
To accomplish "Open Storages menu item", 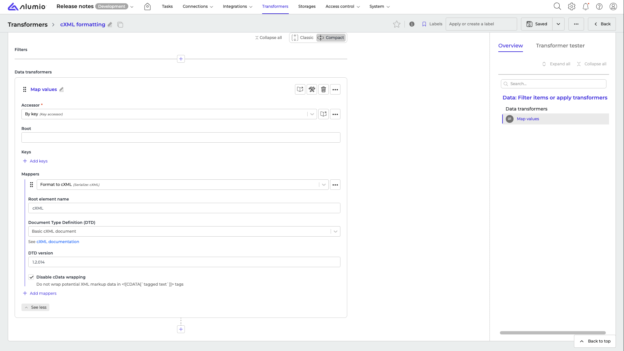I will (307, 6).
